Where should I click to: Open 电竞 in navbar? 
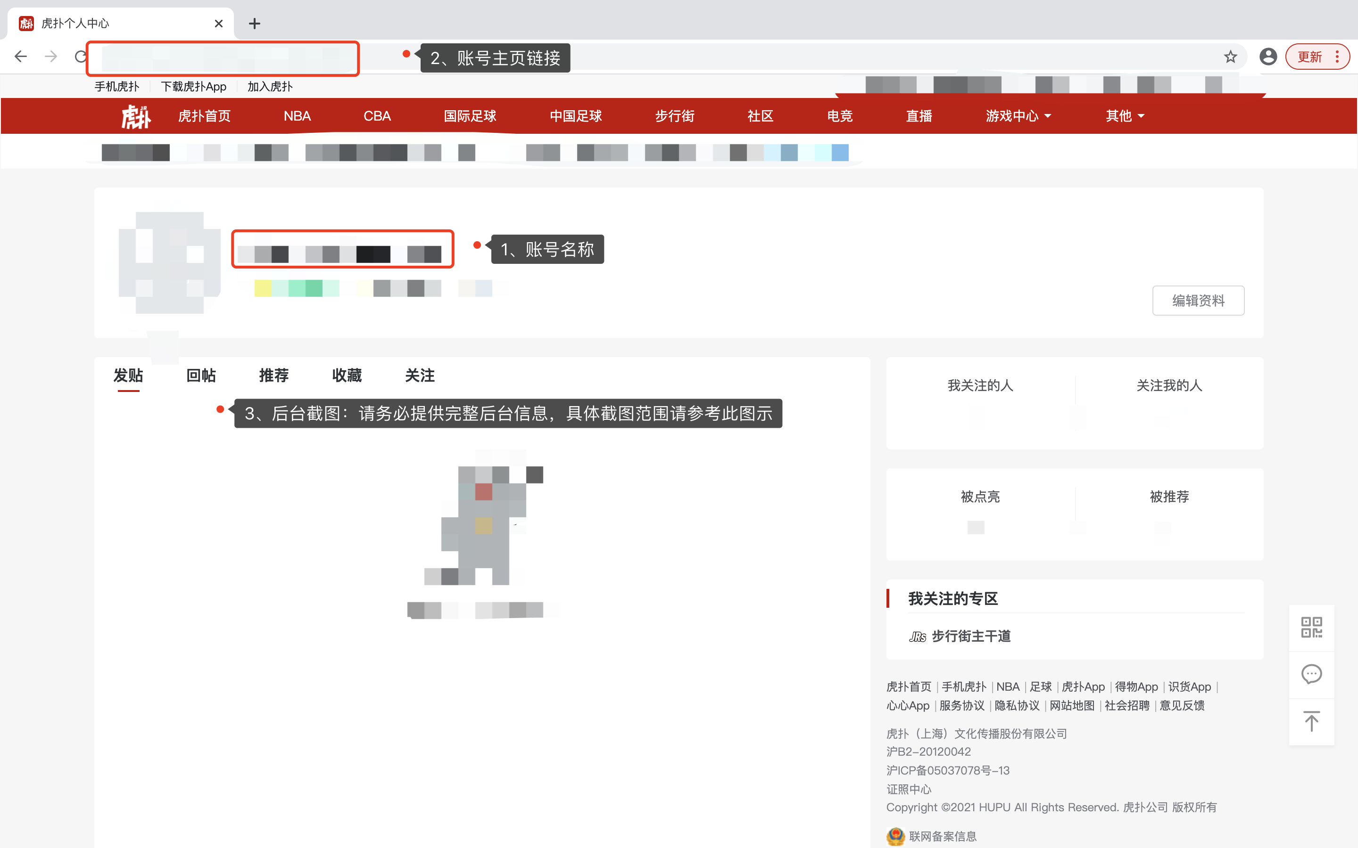click(839, 116)
